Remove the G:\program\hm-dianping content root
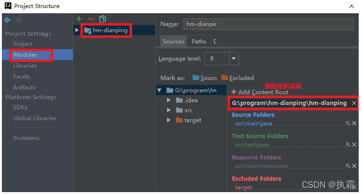 click(354, 103)
